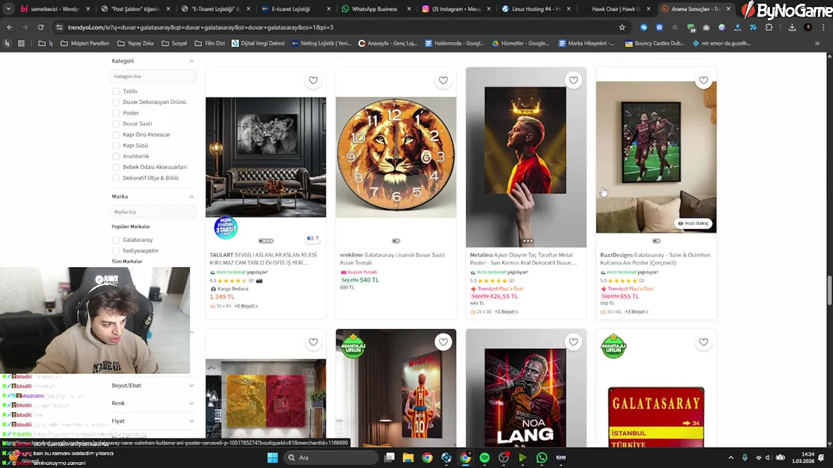Favorite the Metalino crowned fan poster
The height and width of the screenshot is (468, 833).
tap(573, 81)
